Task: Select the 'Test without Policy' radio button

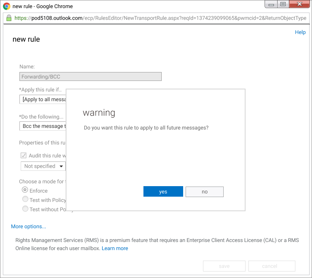Action: point(25,209)
